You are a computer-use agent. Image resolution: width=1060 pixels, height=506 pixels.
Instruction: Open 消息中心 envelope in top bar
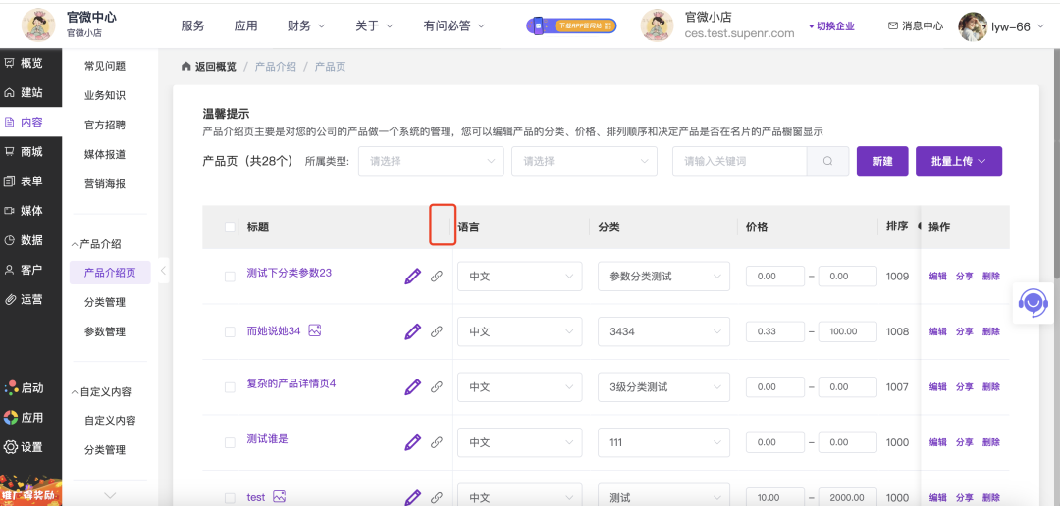point(915,26)
